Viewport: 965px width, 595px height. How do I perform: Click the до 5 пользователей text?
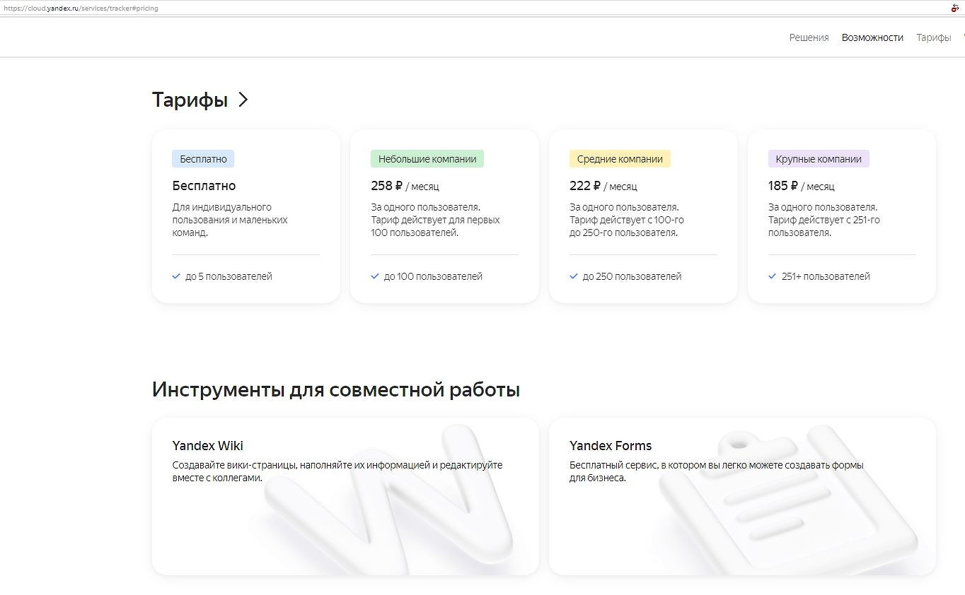click(x=229, y=276)
